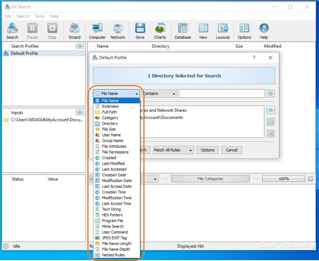Choose File Name Length rule type
319x261 pixels.
(117, 244)
